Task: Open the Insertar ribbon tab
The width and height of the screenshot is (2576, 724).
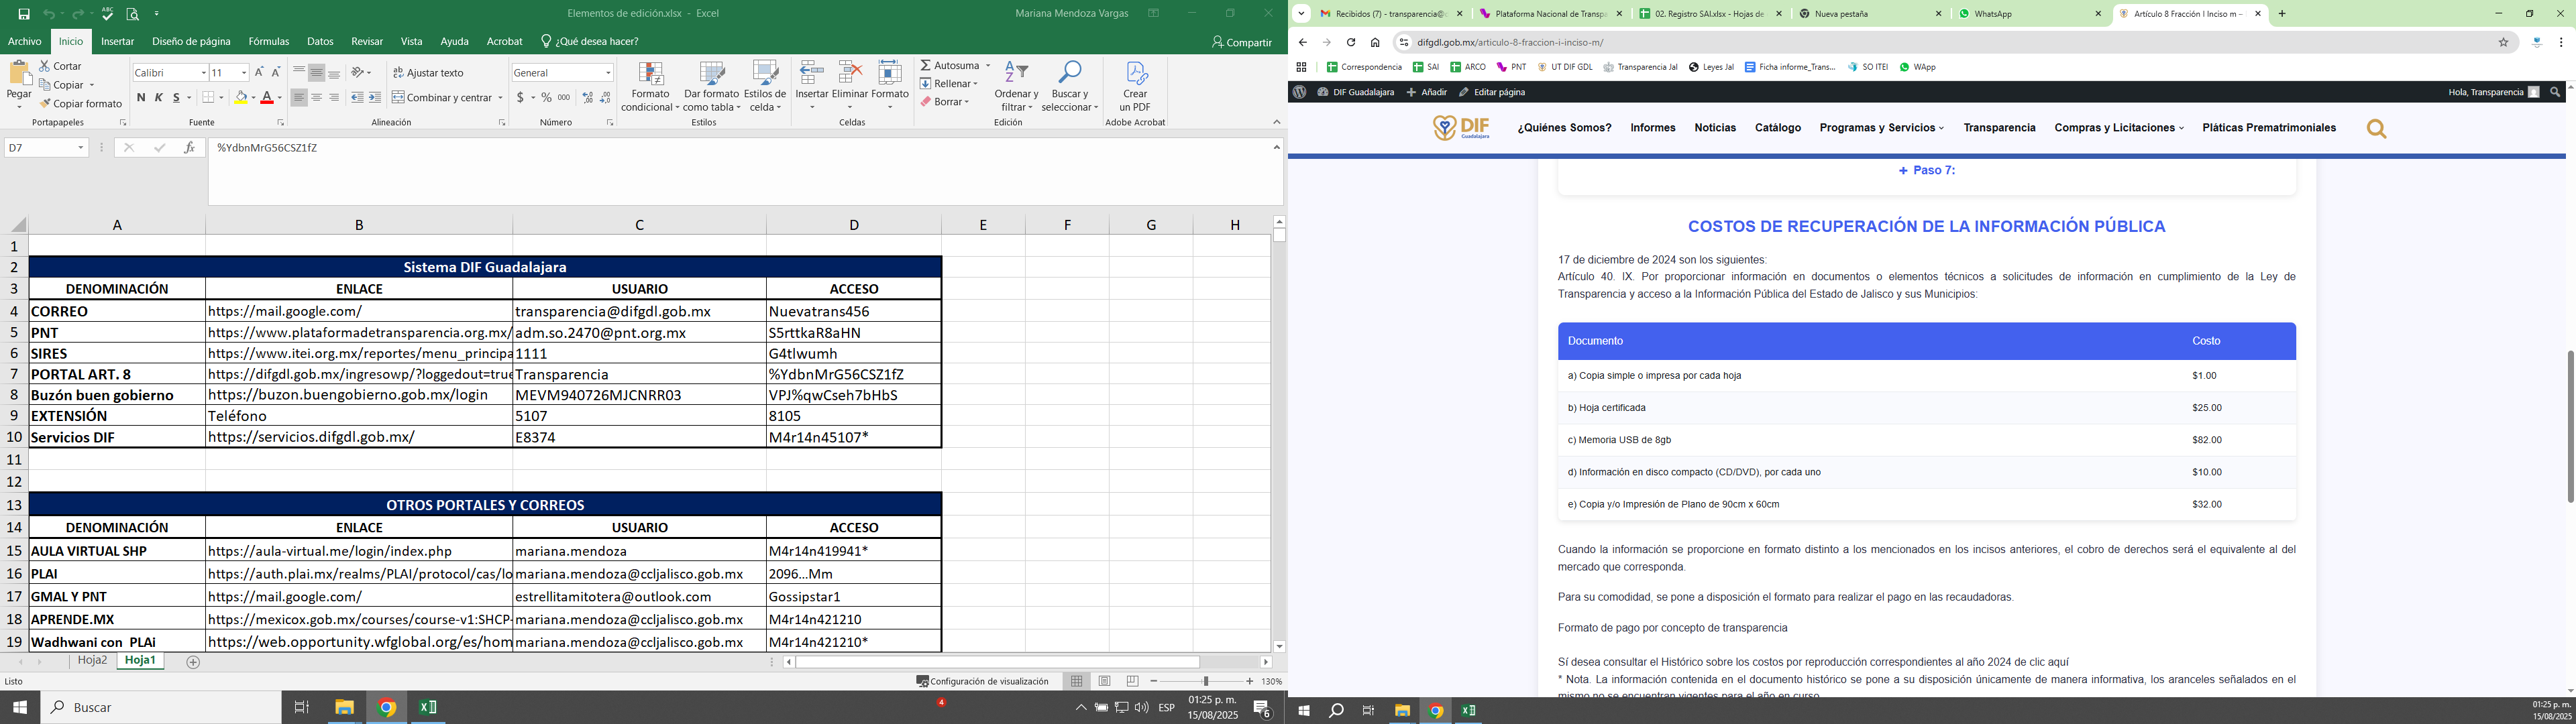Action: tap(117, 42)
